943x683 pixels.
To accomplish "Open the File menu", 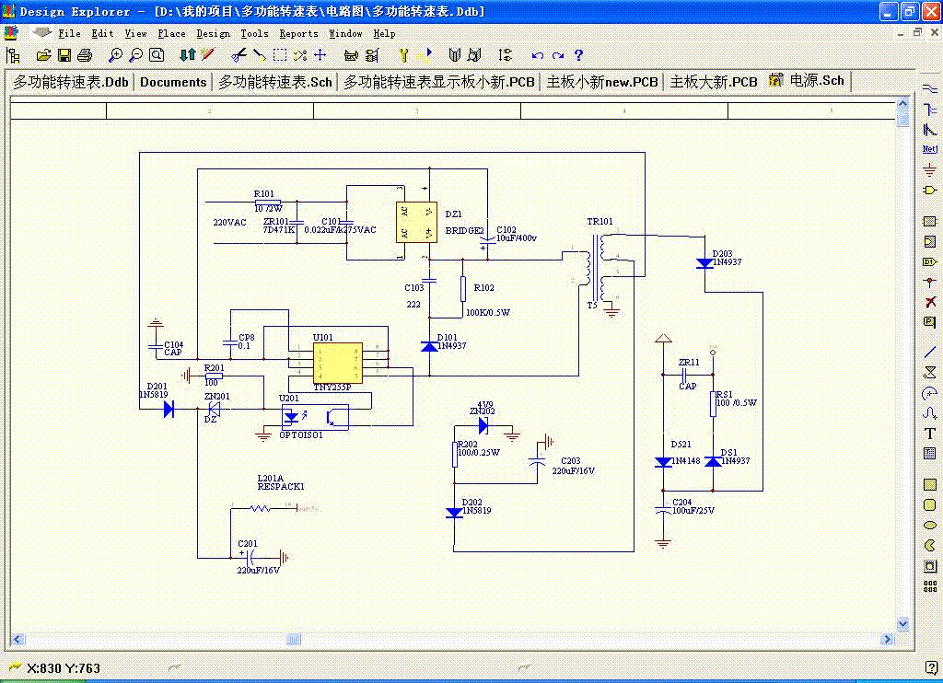I will [69, 34].
